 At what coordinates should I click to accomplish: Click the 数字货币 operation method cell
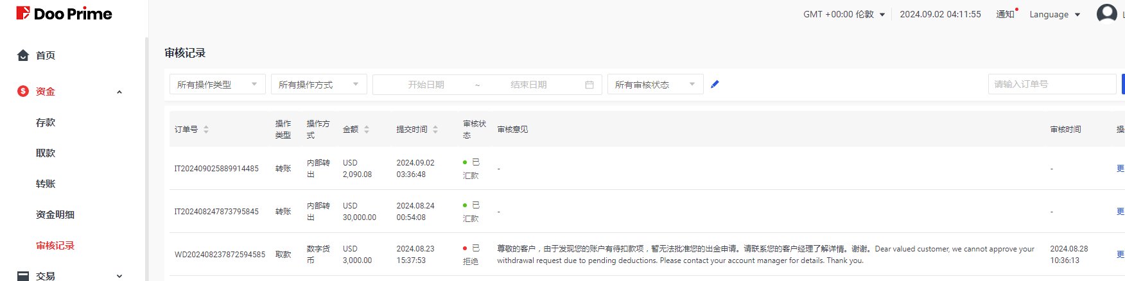point(318,255)
